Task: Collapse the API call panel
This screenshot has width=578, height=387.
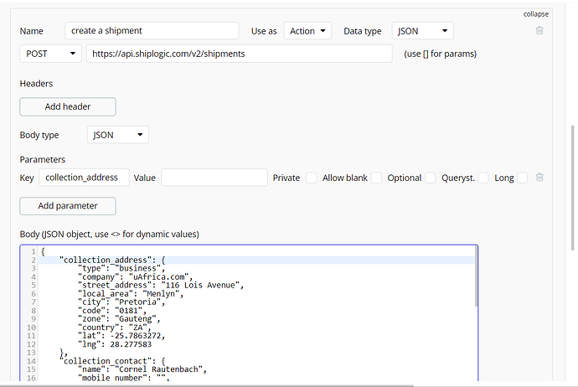Action: tap(536, 14)
